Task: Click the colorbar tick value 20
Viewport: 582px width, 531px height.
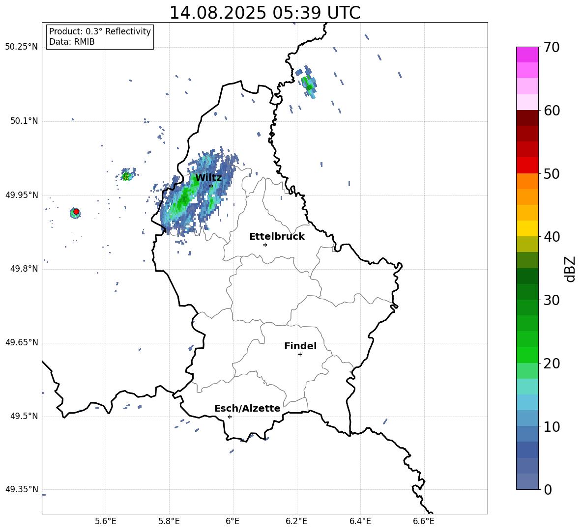Action: pyautogui.click(x=552, y=363)
